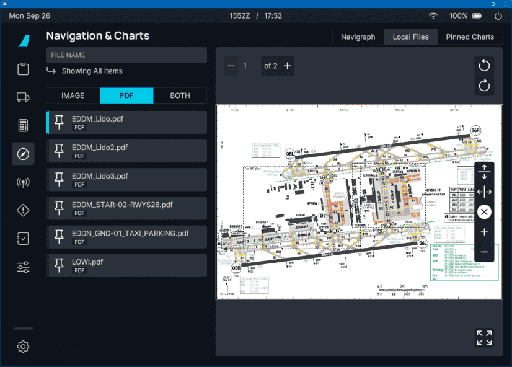Pin the LOWI.pdf chart
512x367 pixels.
(x=60, y=265)
